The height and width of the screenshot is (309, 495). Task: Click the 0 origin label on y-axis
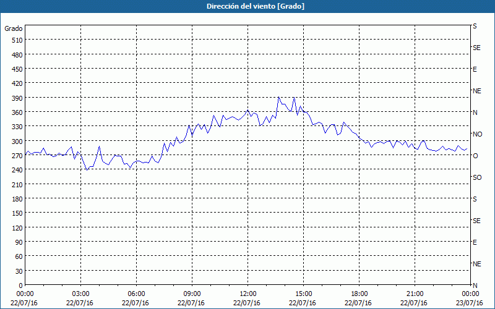pos(21,286)
